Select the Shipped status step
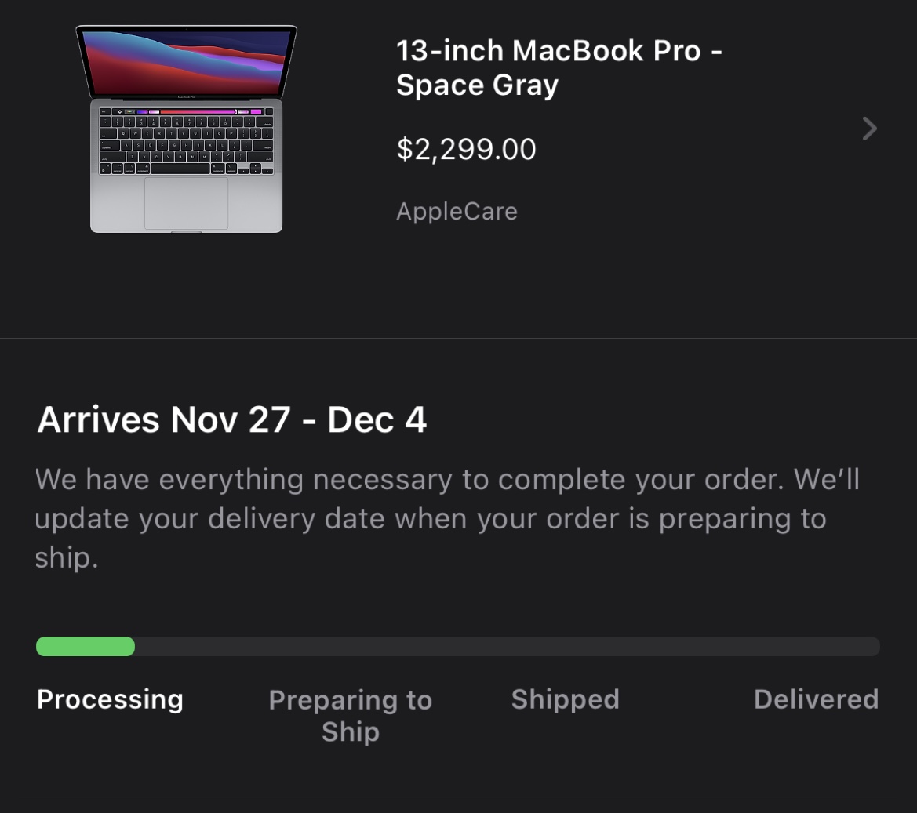The width and height of the screenshot is (917, 813). click(x=565, y=699)
